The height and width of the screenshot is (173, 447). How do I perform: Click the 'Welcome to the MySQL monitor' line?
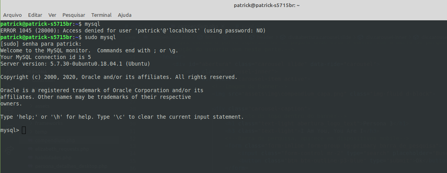coord(89,50)
